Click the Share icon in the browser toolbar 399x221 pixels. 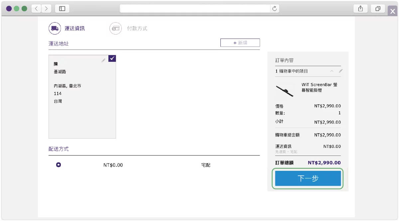pyautogui.click(x=360, y=9)
